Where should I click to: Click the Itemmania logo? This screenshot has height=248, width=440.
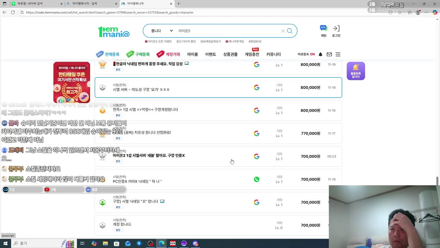[x=114, y=32]
